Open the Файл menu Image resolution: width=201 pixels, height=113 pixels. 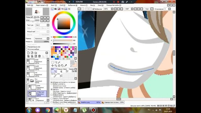coord(30,5)
